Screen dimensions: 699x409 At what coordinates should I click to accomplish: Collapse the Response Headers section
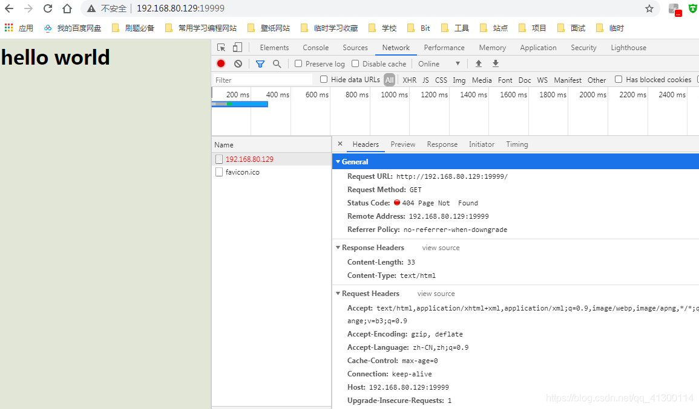click(338, 247)
